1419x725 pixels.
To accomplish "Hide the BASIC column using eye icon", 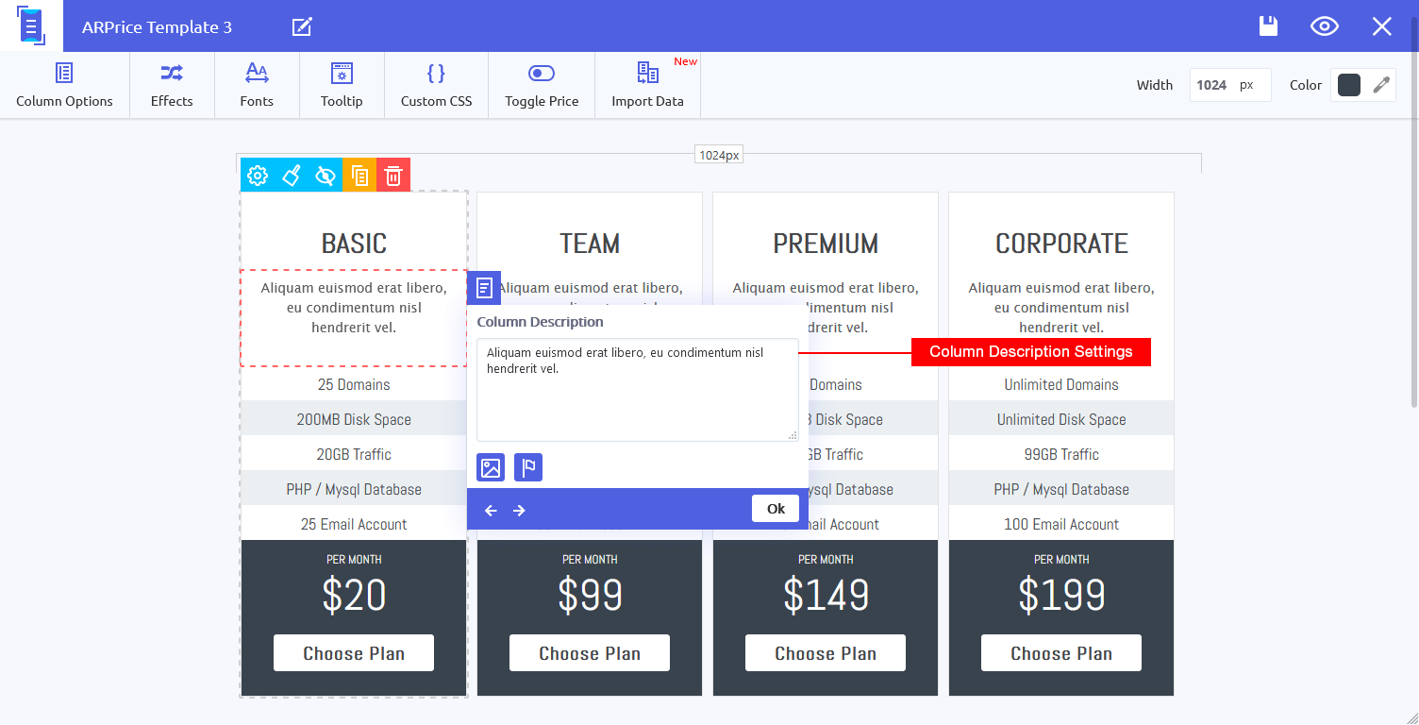I will coord(326,176).
